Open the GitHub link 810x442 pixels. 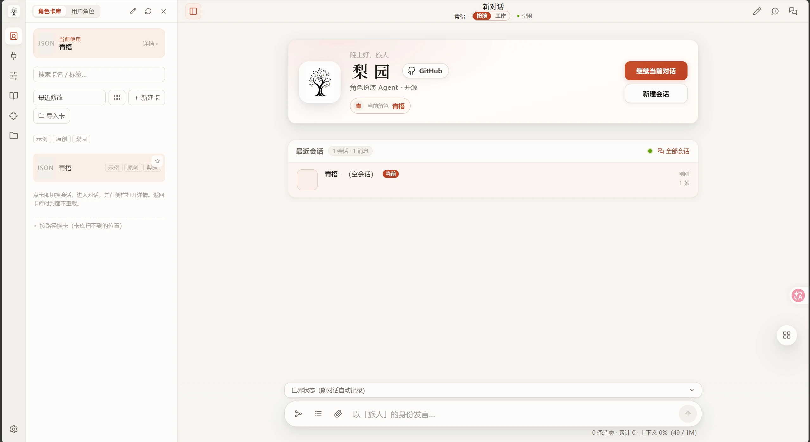pos(425,71)
